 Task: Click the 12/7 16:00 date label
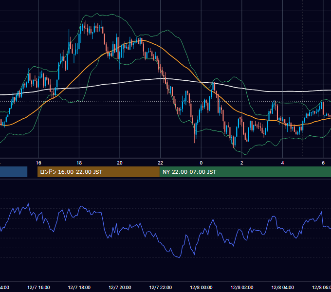[x=38, y=288]
